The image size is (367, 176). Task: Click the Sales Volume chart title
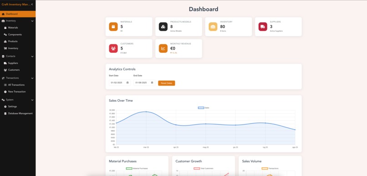(x=252, y=161)
